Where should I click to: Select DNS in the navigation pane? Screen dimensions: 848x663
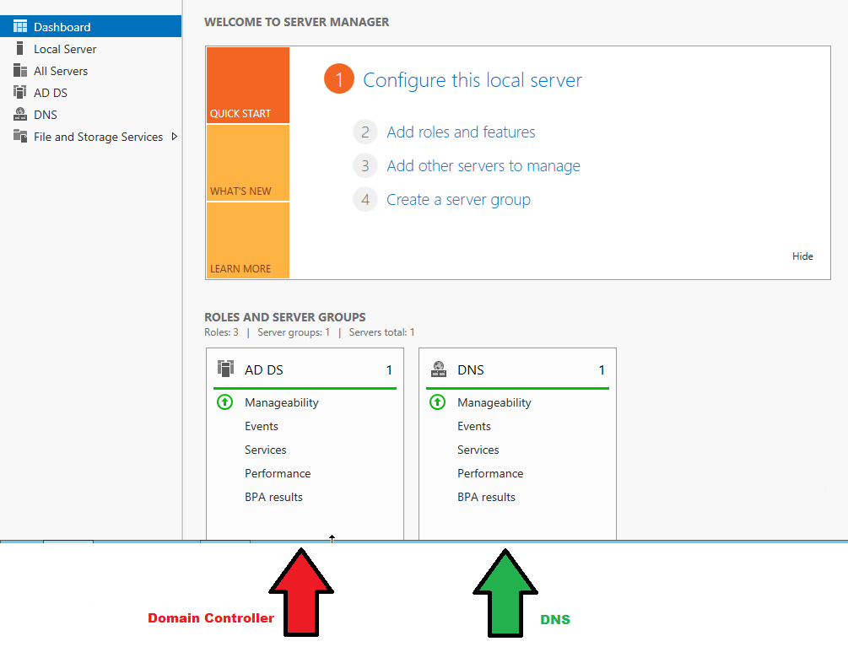(91, 115)
